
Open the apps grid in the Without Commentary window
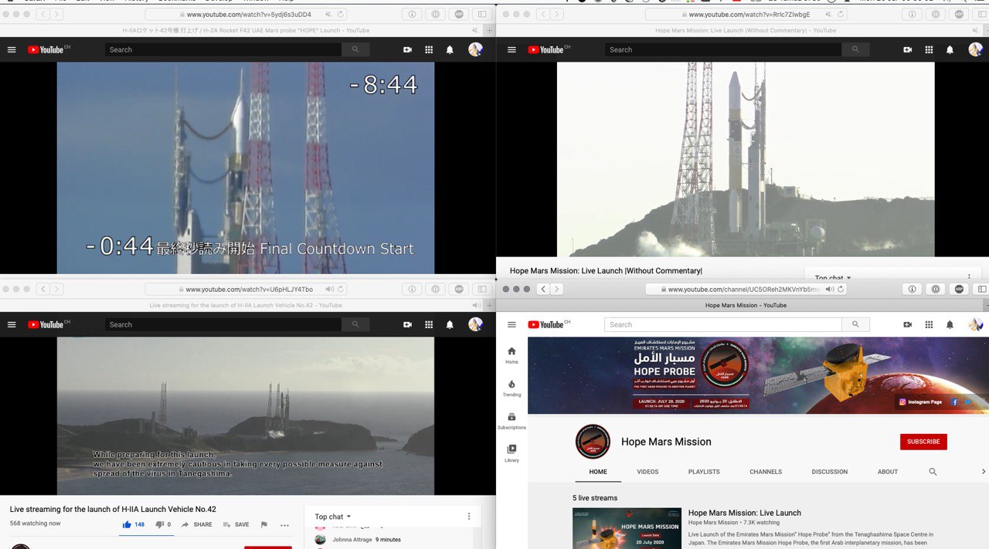point(929,49)
